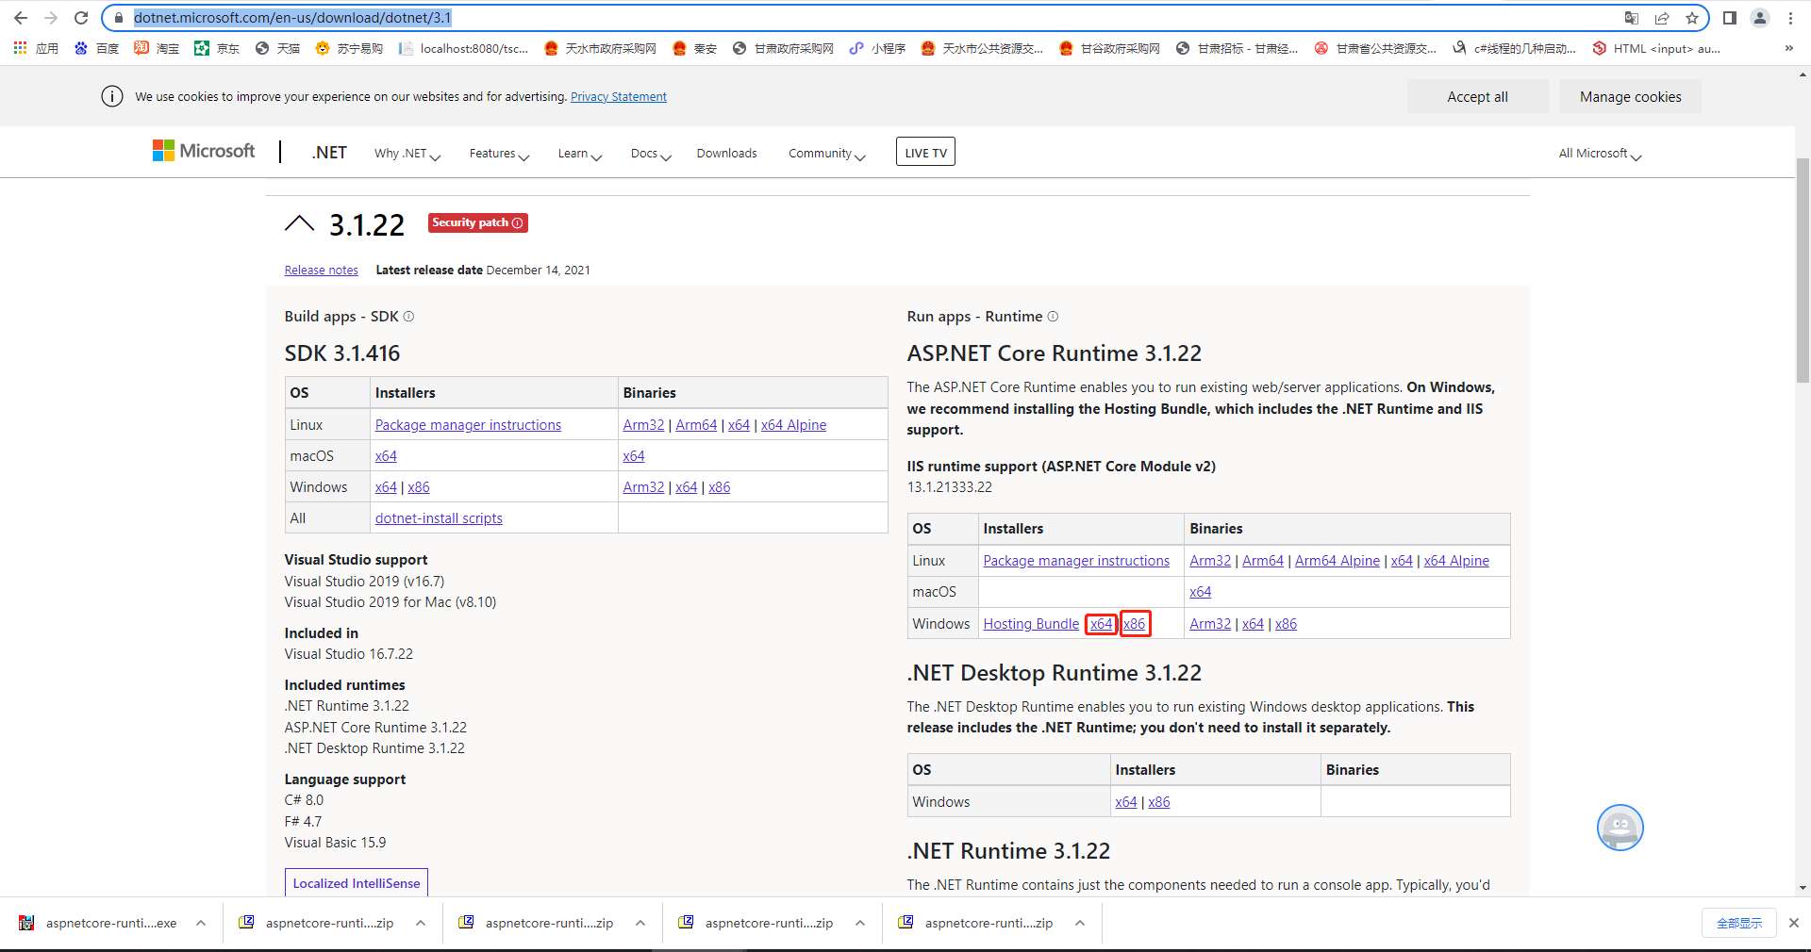Image resolution: width=1811 pixels, height=952 pixels.
Task: Open the Downloads menu item
Action: click(x=726, y=153)
